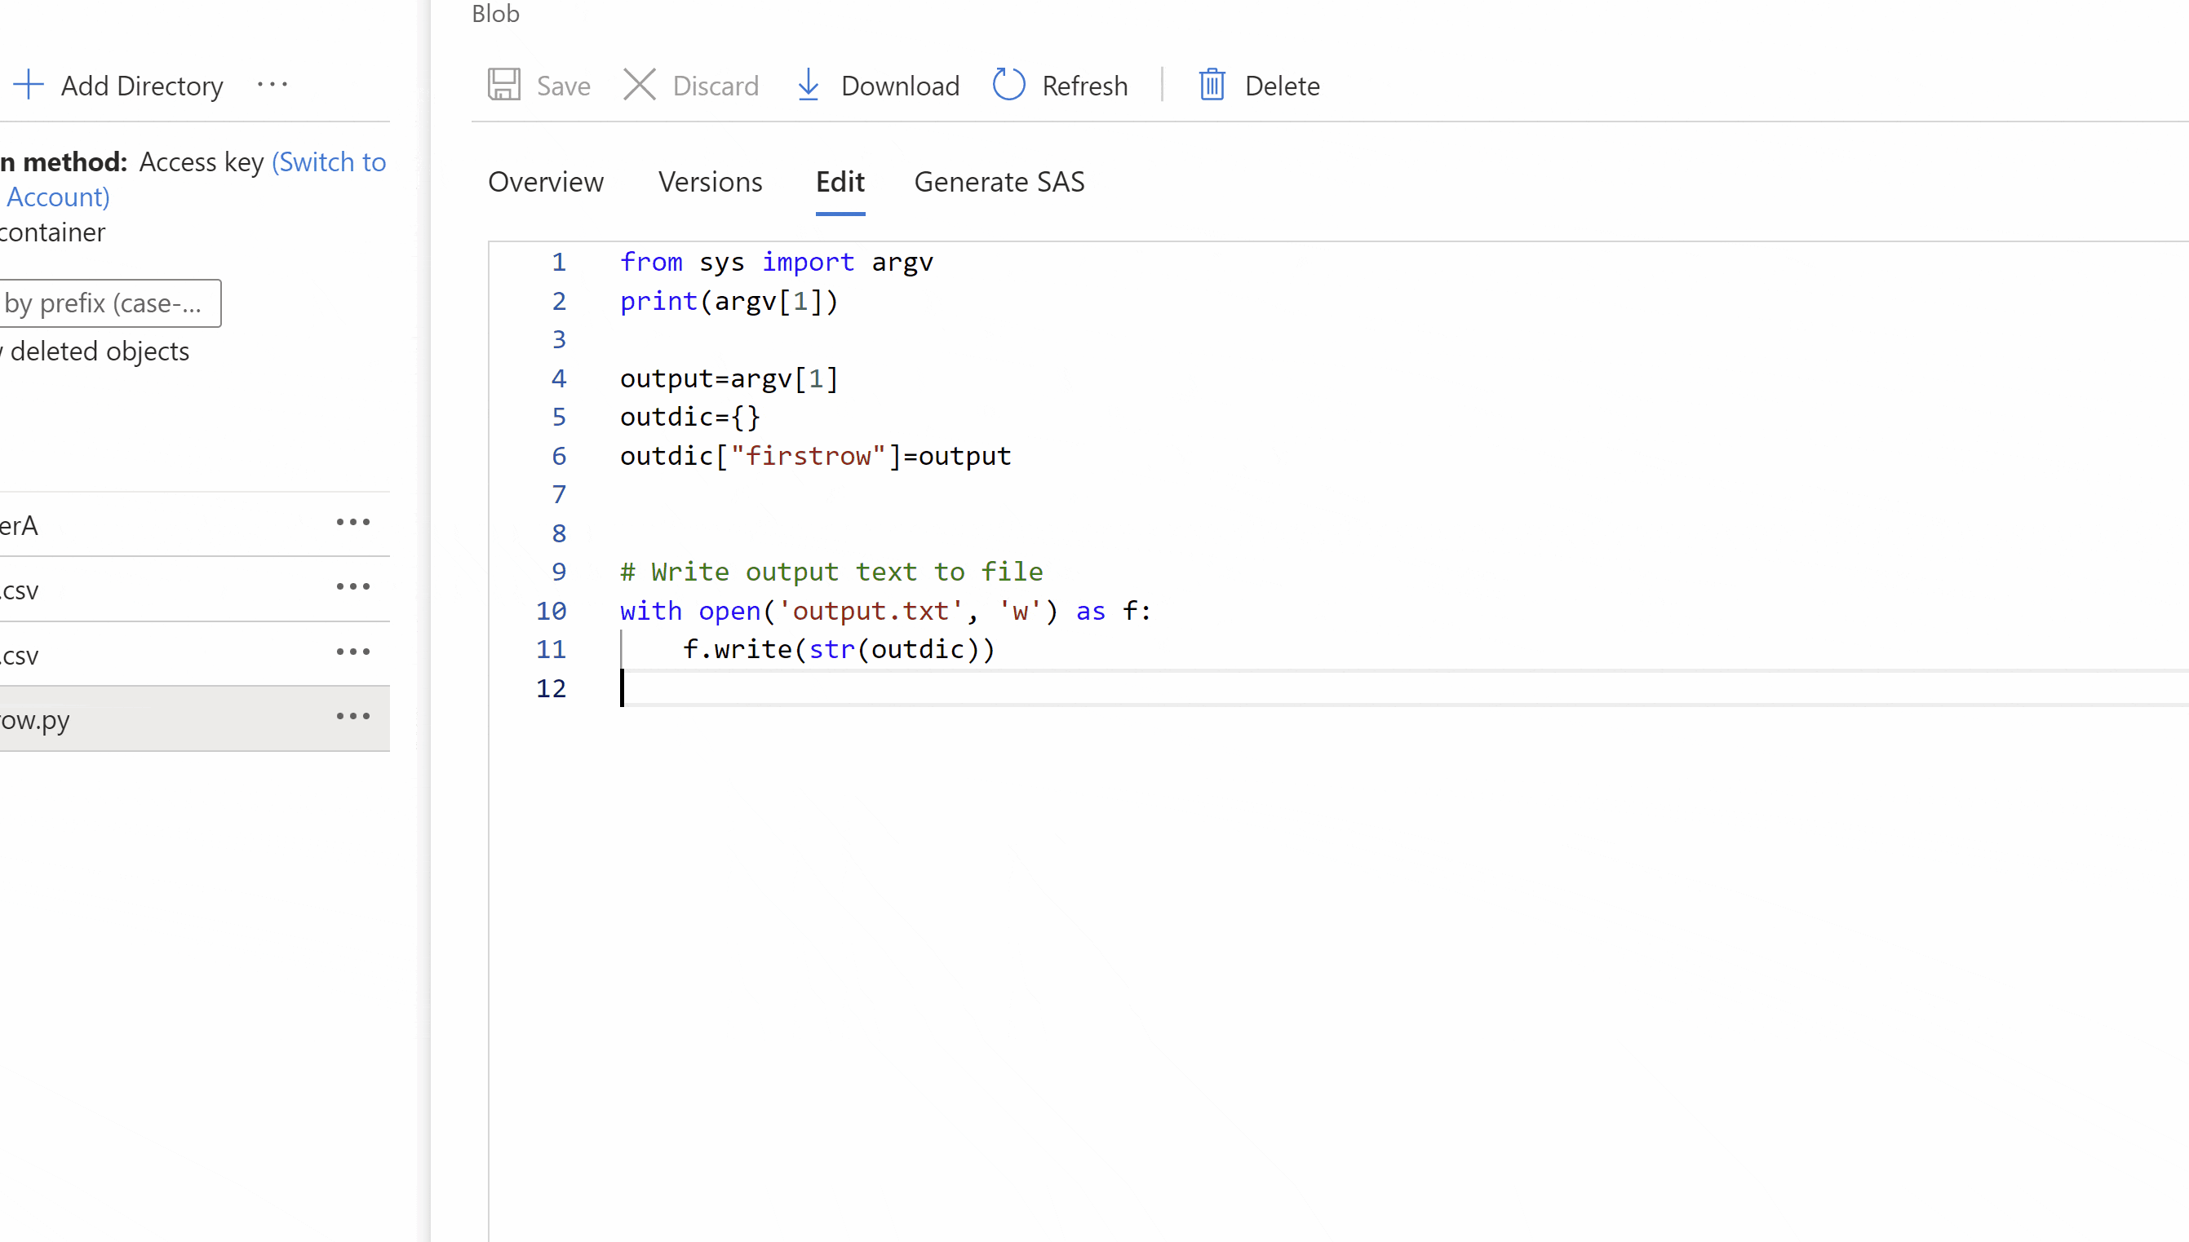Click the Save floppy disk icon

click(503, 86)
